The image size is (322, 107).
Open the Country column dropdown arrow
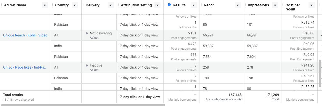click(75, 5)
